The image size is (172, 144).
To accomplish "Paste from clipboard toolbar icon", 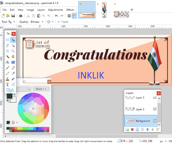I will point(39,16).
